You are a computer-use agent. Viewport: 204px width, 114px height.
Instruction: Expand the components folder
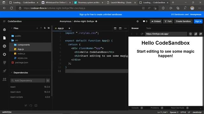pos(24,45)
